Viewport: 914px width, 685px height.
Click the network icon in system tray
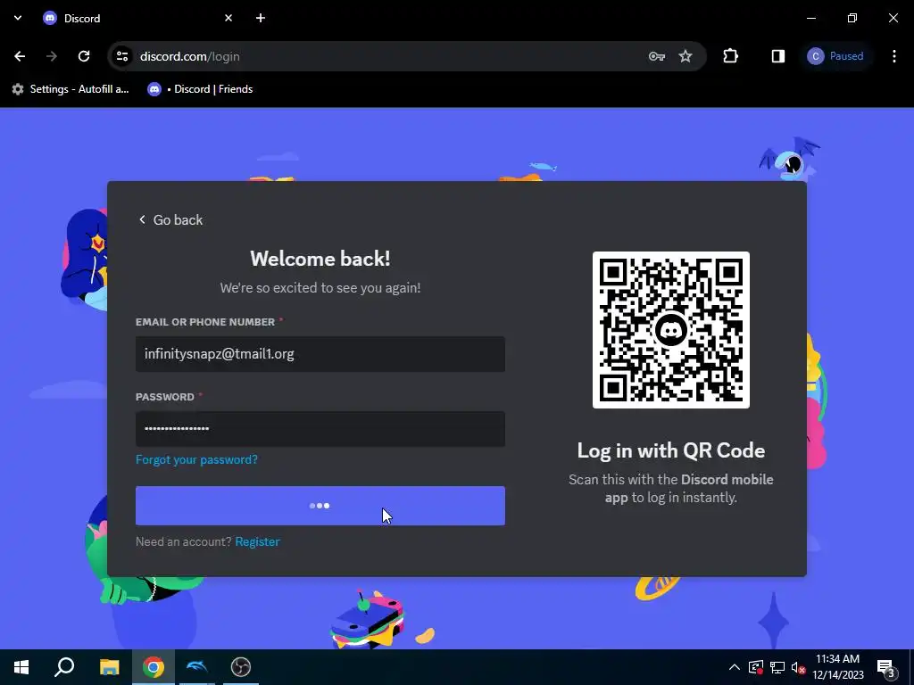click(x=777, y=667)
